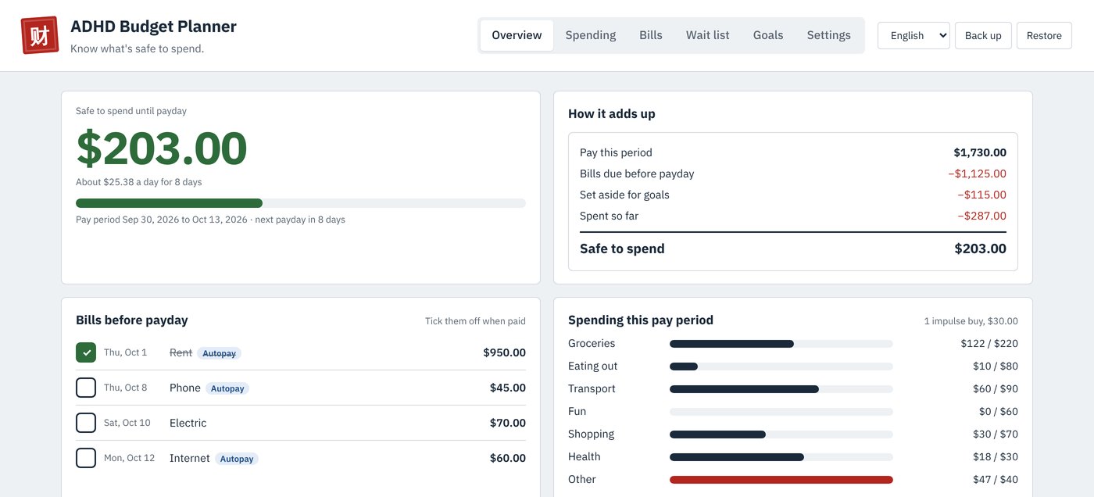Screen dimensions: 1094x497
Task: Click the Autopay badge next to Internet
Action: [x=237, y=459]
